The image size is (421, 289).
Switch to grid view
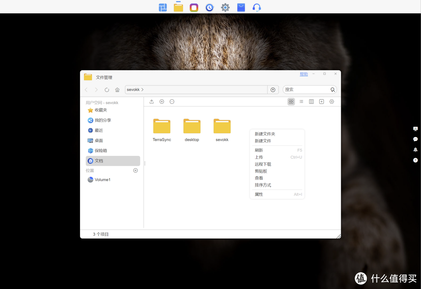point(291,101)
